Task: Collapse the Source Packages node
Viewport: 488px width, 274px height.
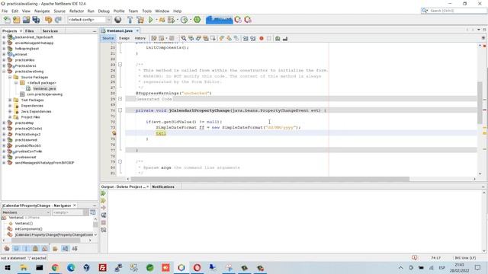Action: point(10,77)
